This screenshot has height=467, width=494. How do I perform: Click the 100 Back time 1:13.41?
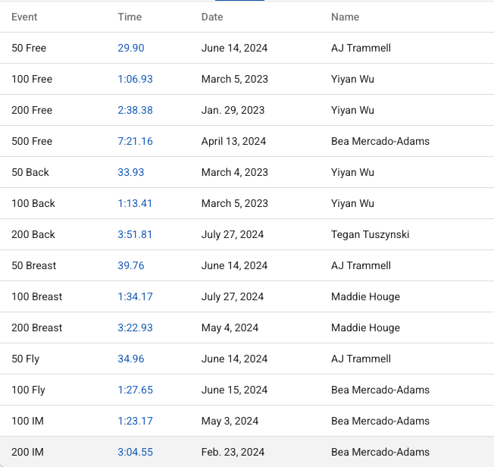[135, 203]
